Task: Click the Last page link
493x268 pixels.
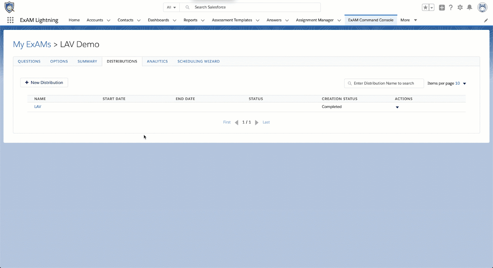Action: point(266,122)
